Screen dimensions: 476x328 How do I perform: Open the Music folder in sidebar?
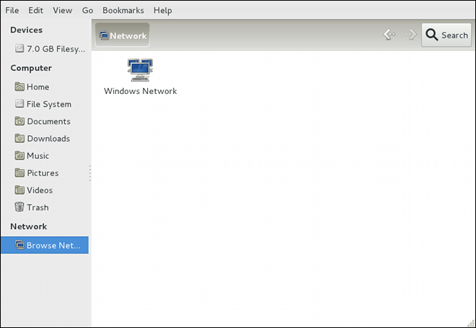point(38,156)
